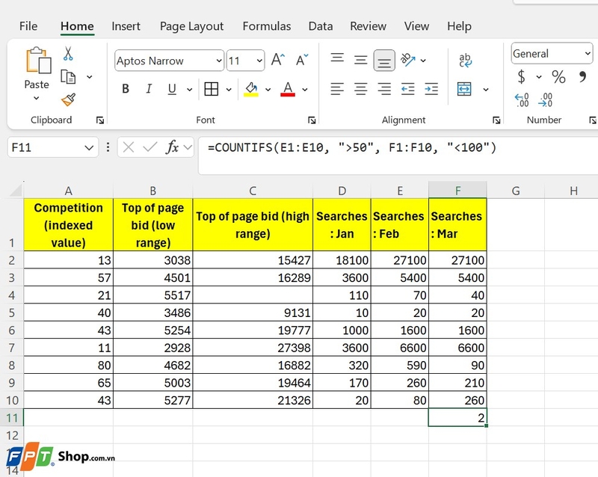
Task: Click the red Font Color A
Action: pos(288,89)
